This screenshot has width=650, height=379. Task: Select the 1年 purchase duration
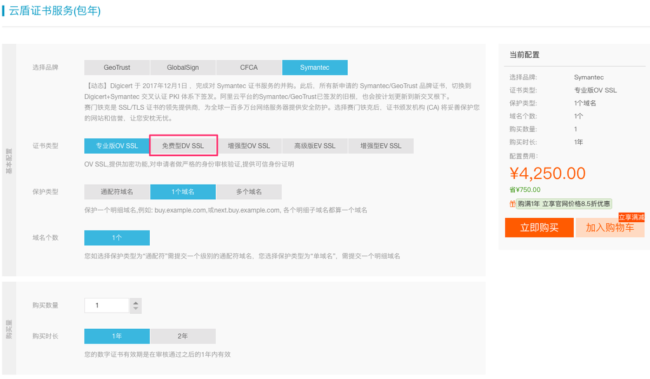tap(117, 336)
